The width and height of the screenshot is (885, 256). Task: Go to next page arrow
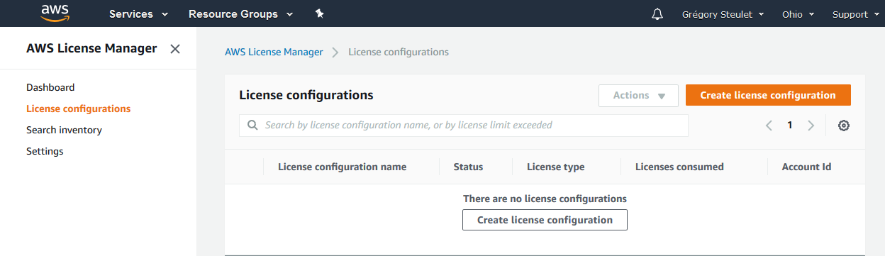811,126
